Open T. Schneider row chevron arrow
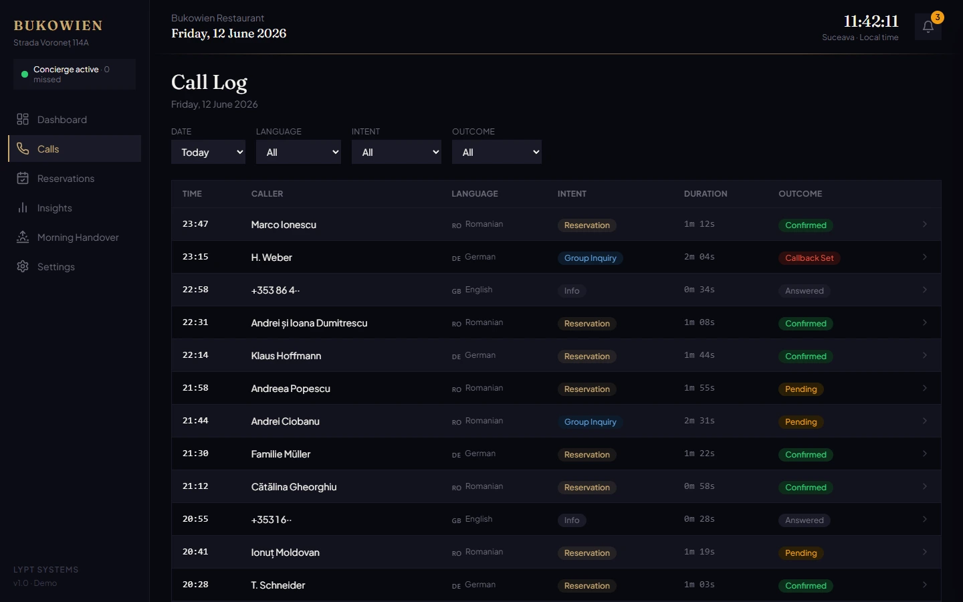The width and height of the screenshot is (963, 602). tap(925, 585)
